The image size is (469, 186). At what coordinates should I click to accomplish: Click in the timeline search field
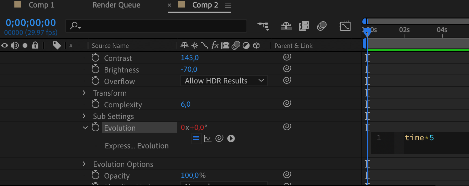(x=161, y=26)
